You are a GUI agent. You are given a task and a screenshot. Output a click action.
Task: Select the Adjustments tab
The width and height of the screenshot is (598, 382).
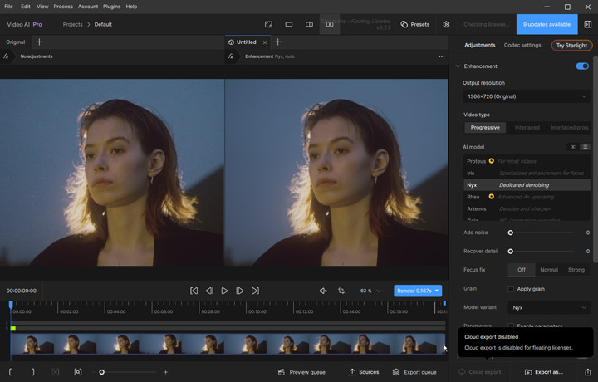pyautogui.click(x=480, y=45)
